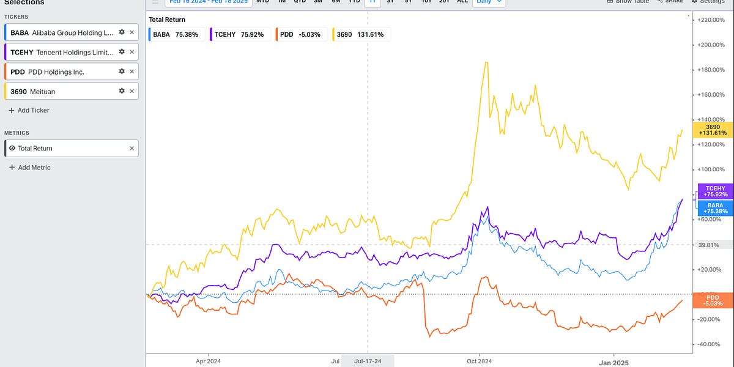734x367 pixels.
Task: Toggle visibility of the Total Return metric
Action: click(12, 147)
